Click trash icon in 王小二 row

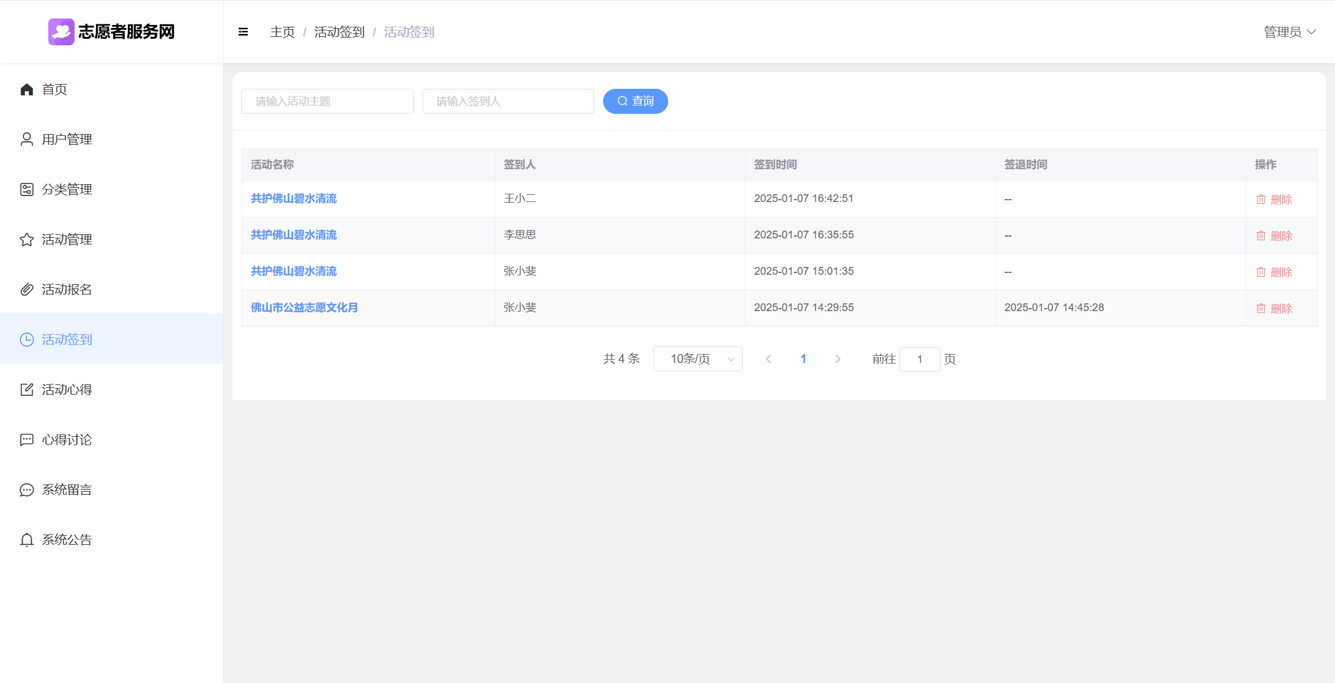[1261, 200]
